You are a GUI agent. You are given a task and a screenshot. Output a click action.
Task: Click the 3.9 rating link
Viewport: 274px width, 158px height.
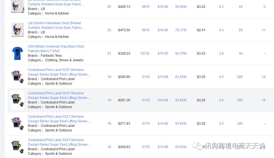(221, 53)
